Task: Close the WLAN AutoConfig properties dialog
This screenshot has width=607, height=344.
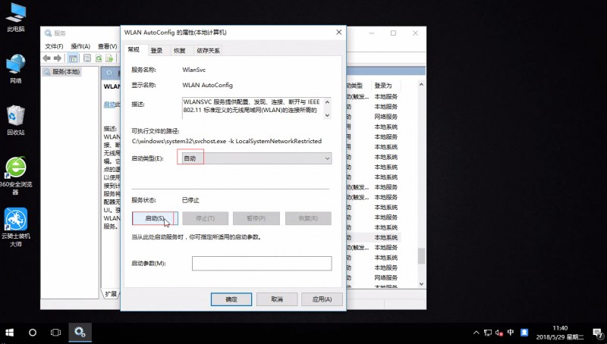Action: tap(338, 33)
